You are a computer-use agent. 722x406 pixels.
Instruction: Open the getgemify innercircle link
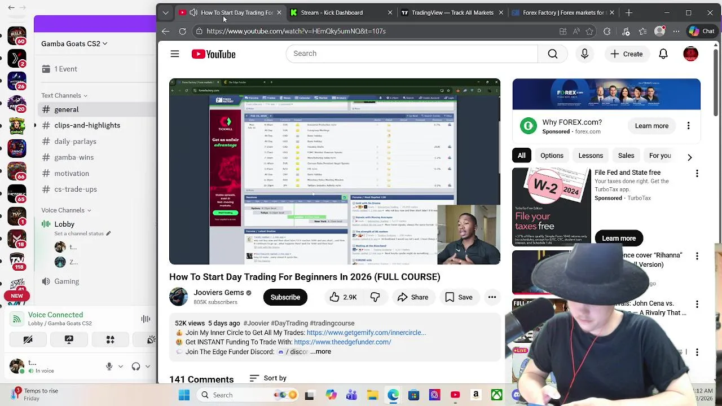366,333
